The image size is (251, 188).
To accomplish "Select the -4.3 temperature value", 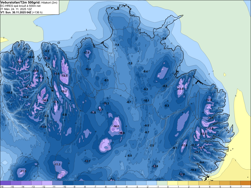I will click(x=46, y=116).
